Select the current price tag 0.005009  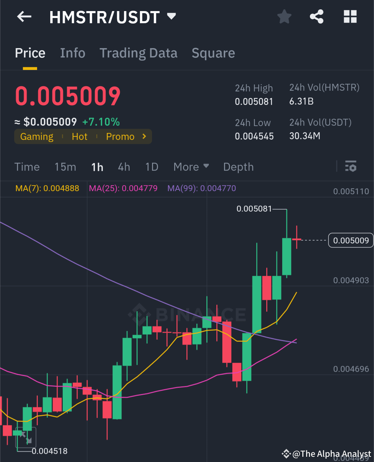[x=350, y=240]
